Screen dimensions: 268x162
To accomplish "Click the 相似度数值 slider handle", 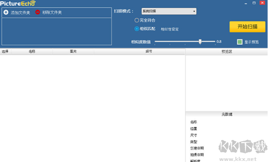I will 200,42.
